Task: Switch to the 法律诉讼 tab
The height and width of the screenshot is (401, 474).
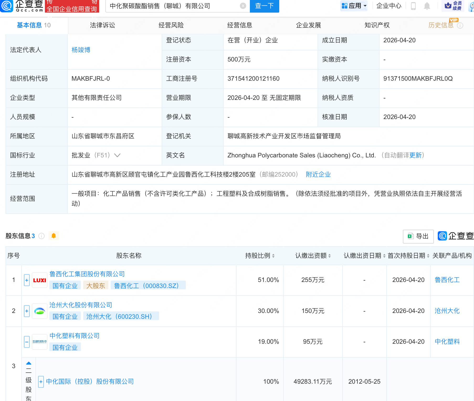Action: click(102, 25)
